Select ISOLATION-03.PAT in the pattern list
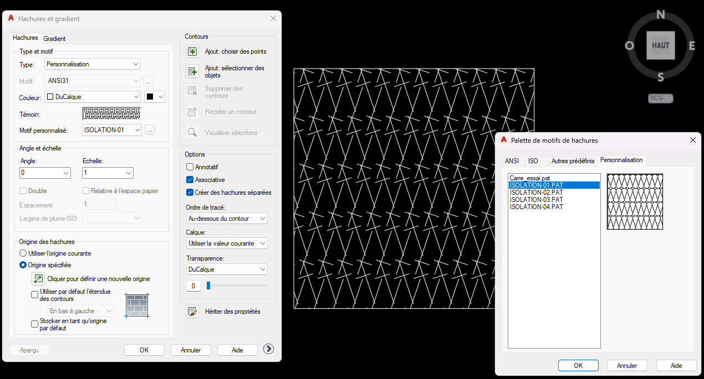This screenshot has width=704, height=379. pyautogui.click(x=537, y=200)
